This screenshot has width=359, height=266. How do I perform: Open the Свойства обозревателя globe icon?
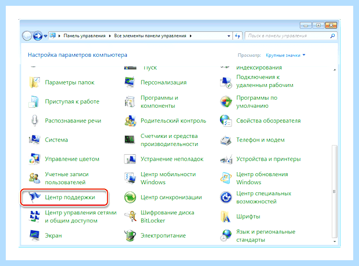pos(226,121)
